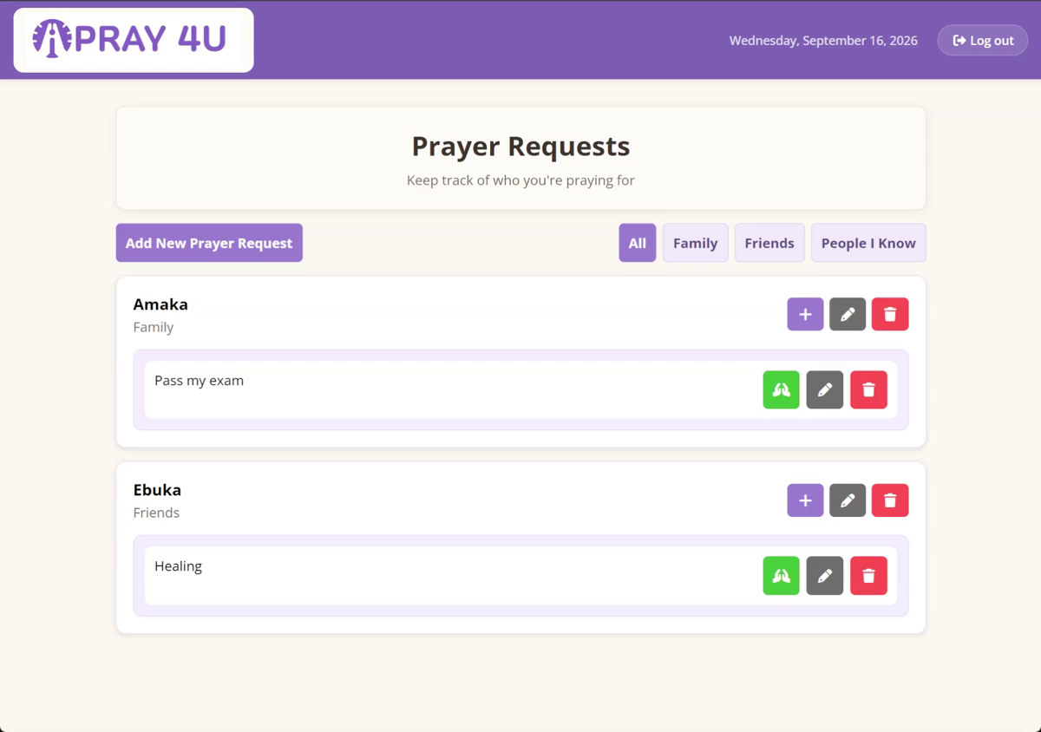Filter requests by Friends
Viewport: 1041px width, 732px height.
(769, 243)
